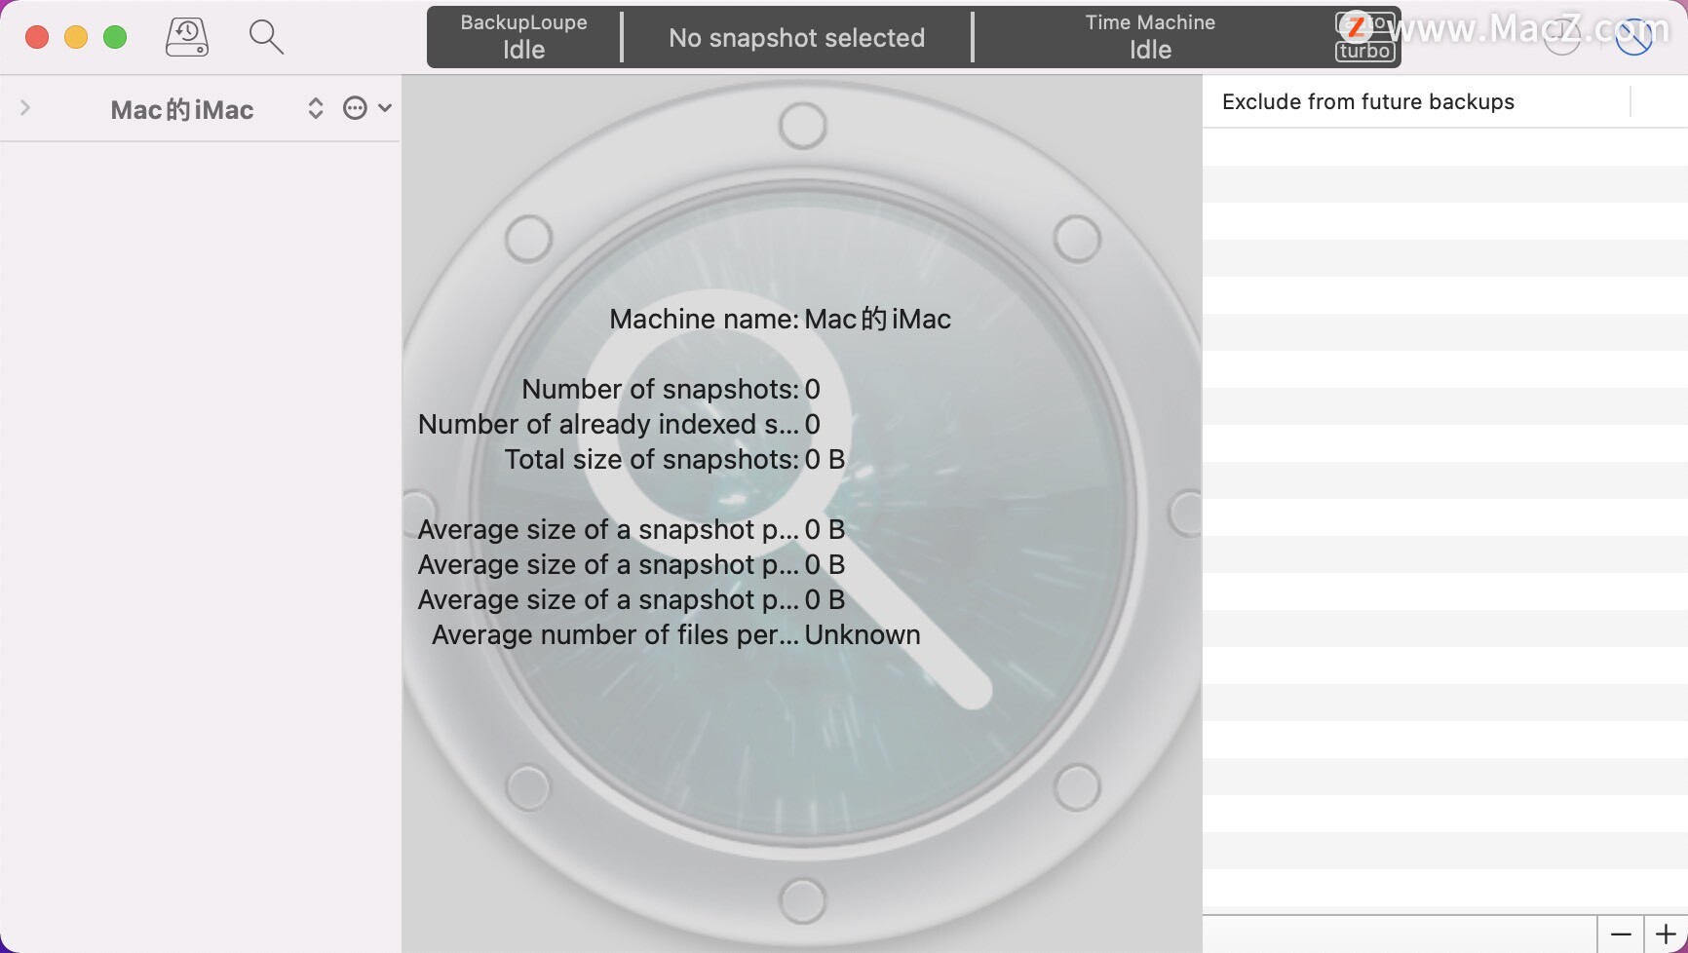Open the machine selector up-down arrows
Viewport: 1688px width, 953px height.
coord(315,108)
